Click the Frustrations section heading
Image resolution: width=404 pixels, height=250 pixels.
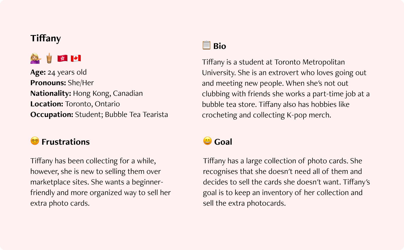pyautogui.click(x=66, y=142)
